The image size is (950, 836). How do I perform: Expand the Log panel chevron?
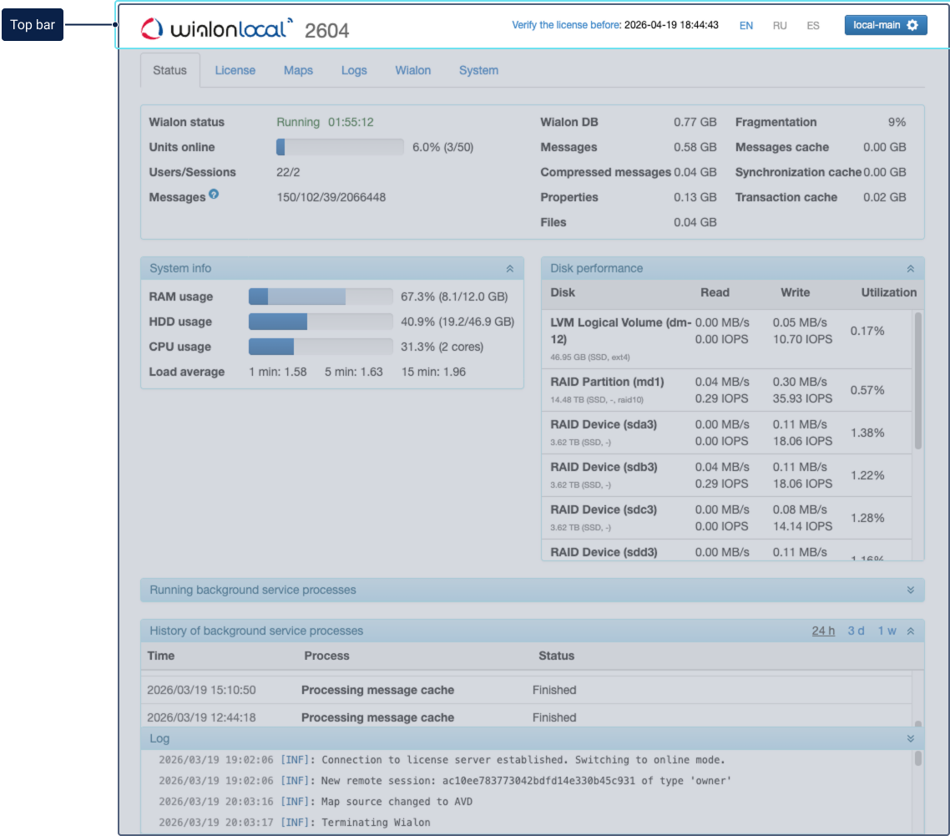910,739
